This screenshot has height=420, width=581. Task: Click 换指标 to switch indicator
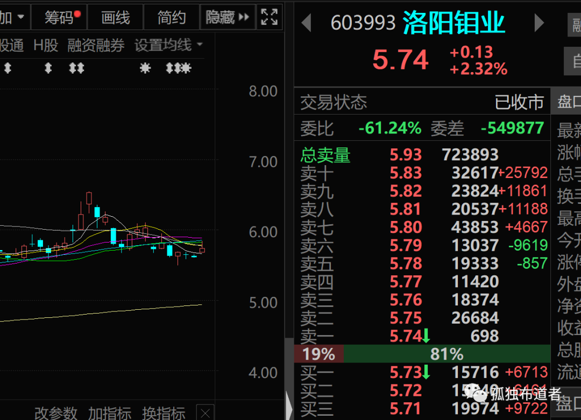(164, 413)
